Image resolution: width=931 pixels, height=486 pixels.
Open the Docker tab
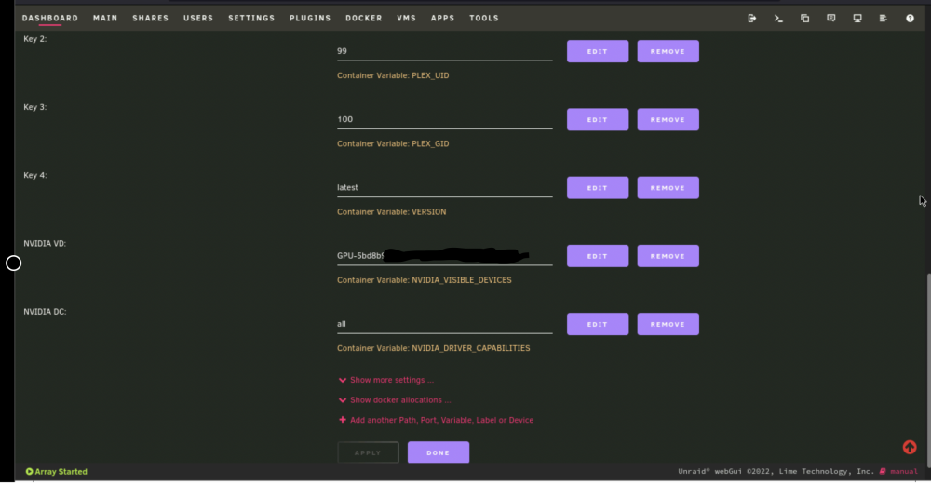(364, 19)
